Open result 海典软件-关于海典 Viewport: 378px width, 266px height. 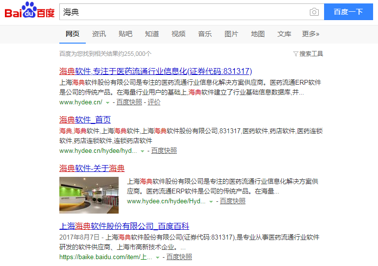[92, 168]
